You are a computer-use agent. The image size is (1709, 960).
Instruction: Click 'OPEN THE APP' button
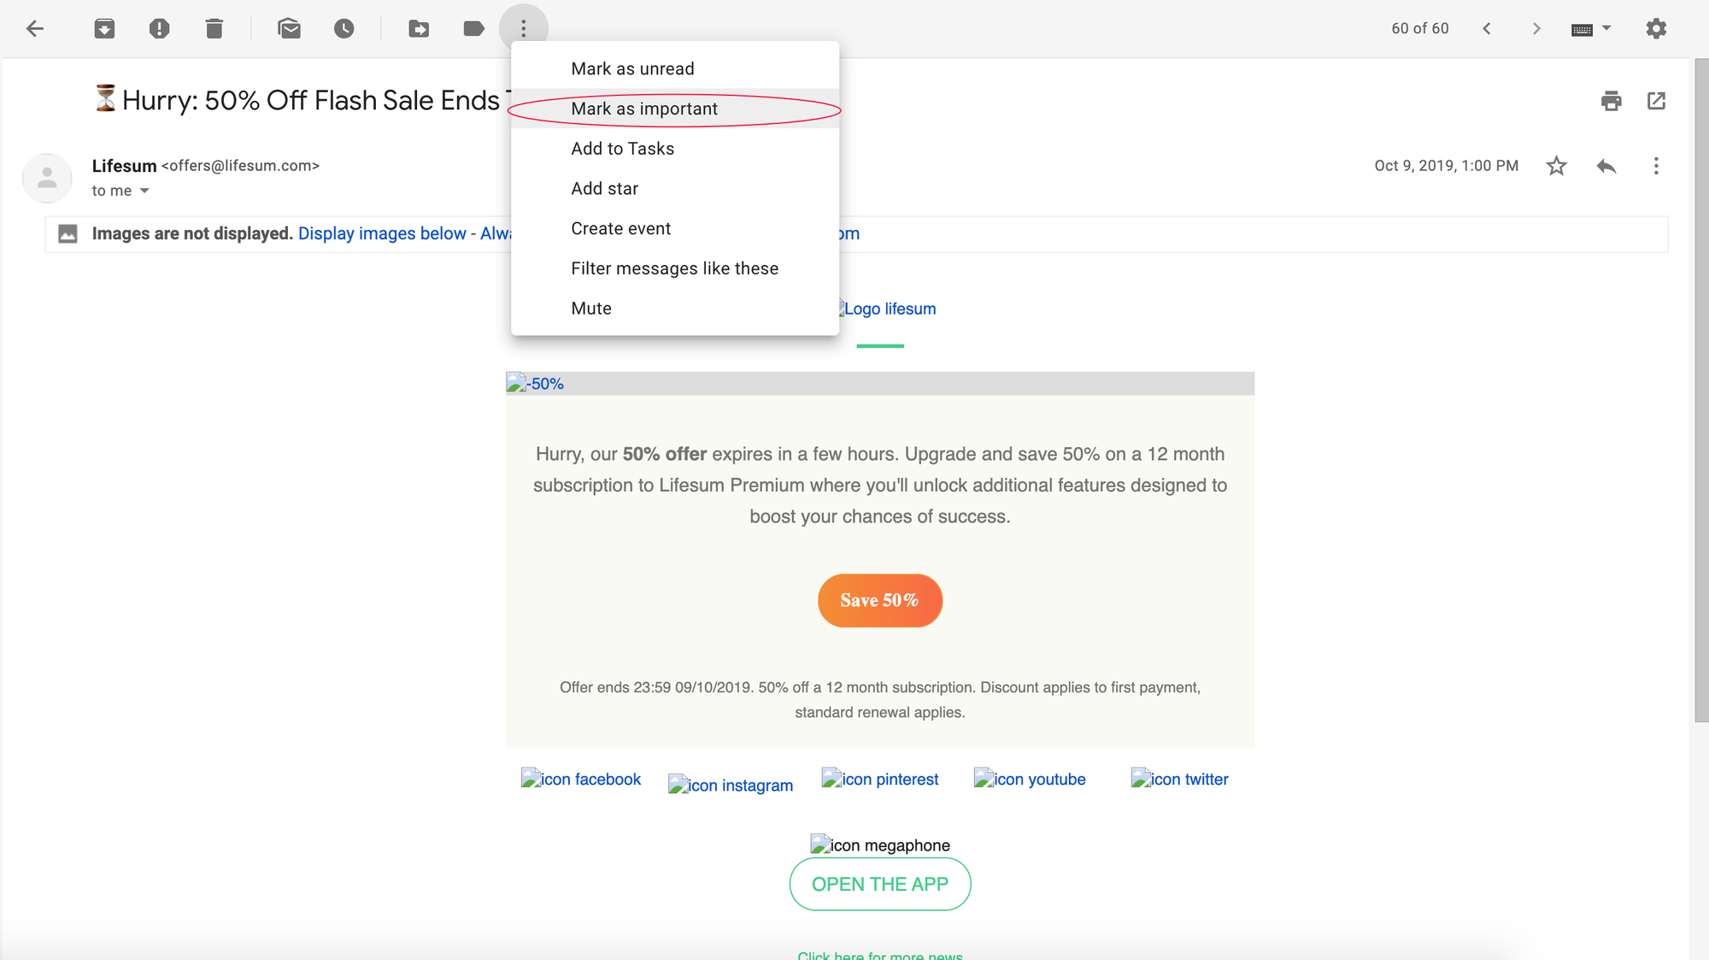point(880,884)
